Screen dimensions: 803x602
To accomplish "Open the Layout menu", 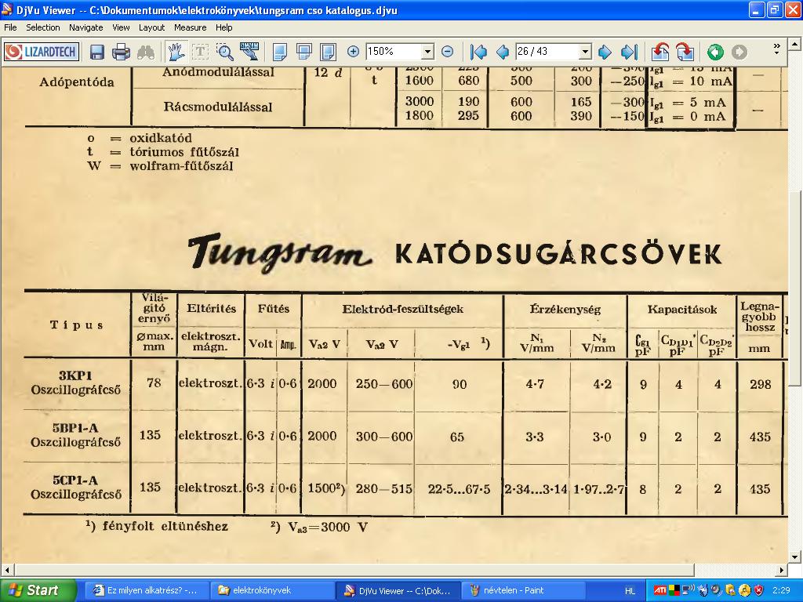I will pos(151,27).
